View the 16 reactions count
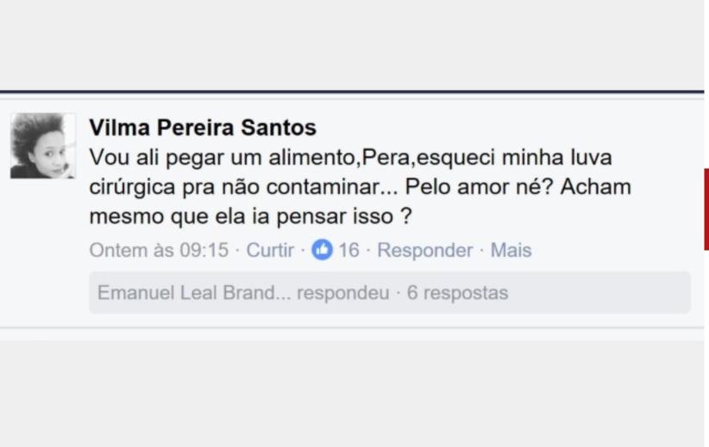This screenshot has height=447, width=709. [348, 251]
